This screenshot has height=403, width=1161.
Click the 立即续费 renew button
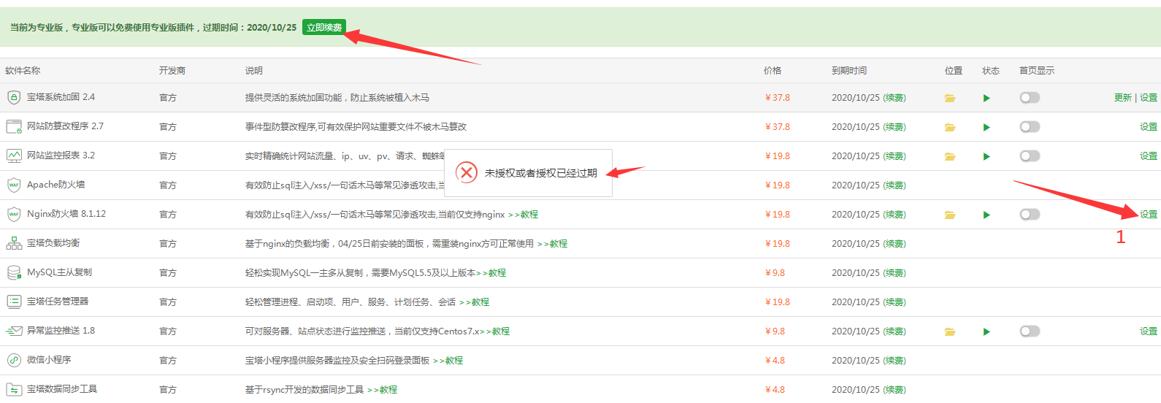click(x=323, y=27)
